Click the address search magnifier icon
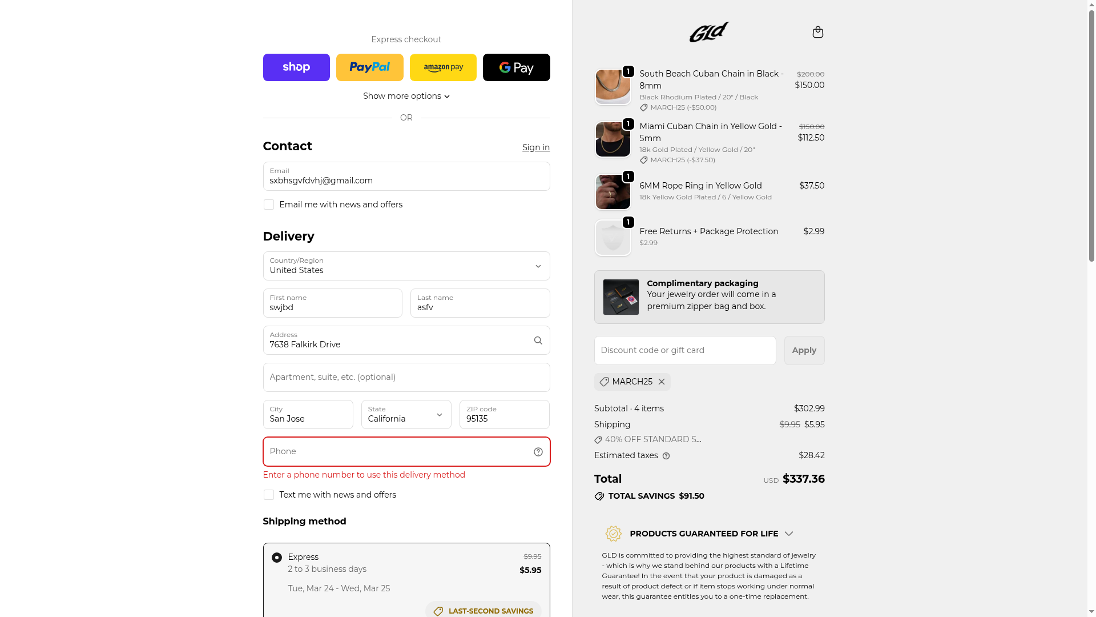 [x=538, y=340]
